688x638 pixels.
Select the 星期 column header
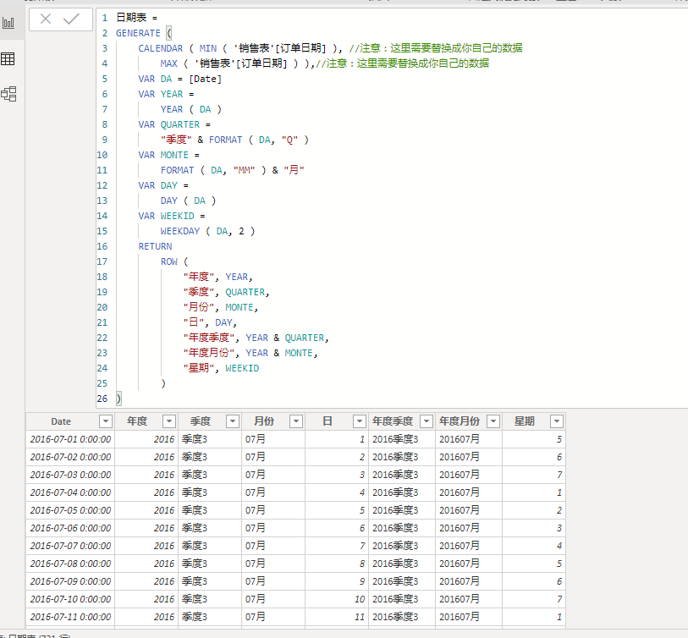525,421
